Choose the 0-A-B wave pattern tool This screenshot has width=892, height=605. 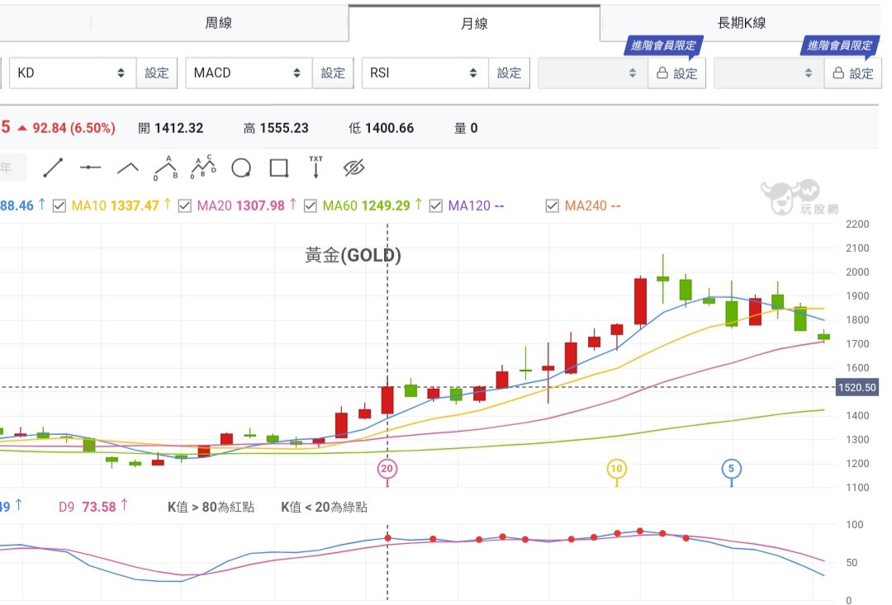(x=165, y=168)
